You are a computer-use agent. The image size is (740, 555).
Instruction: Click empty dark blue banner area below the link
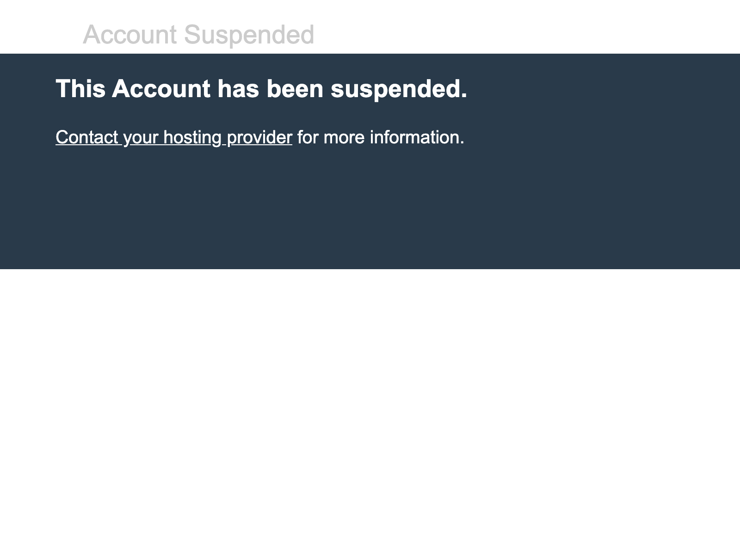(370, 213)
